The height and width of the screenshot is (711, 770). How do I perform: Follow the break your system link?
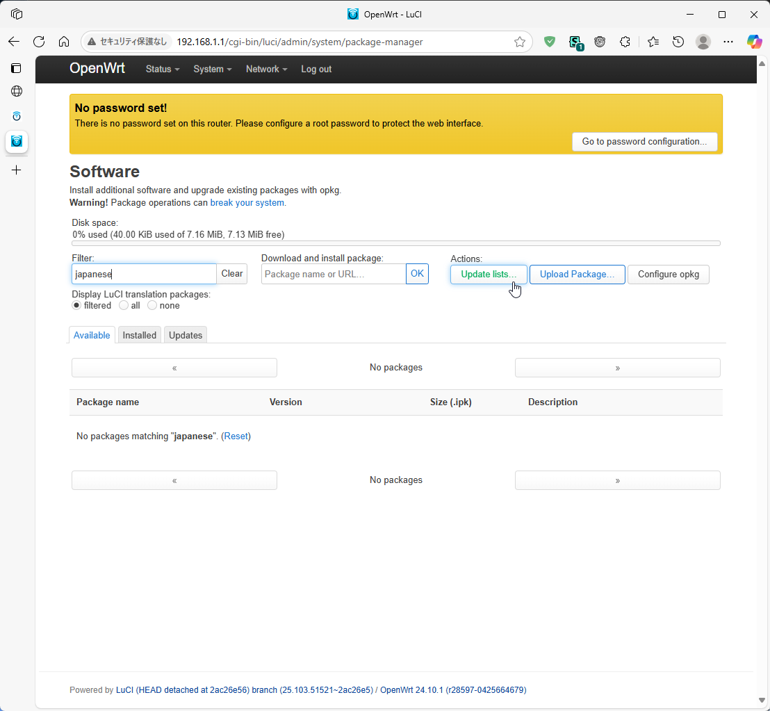click(247, 202)
